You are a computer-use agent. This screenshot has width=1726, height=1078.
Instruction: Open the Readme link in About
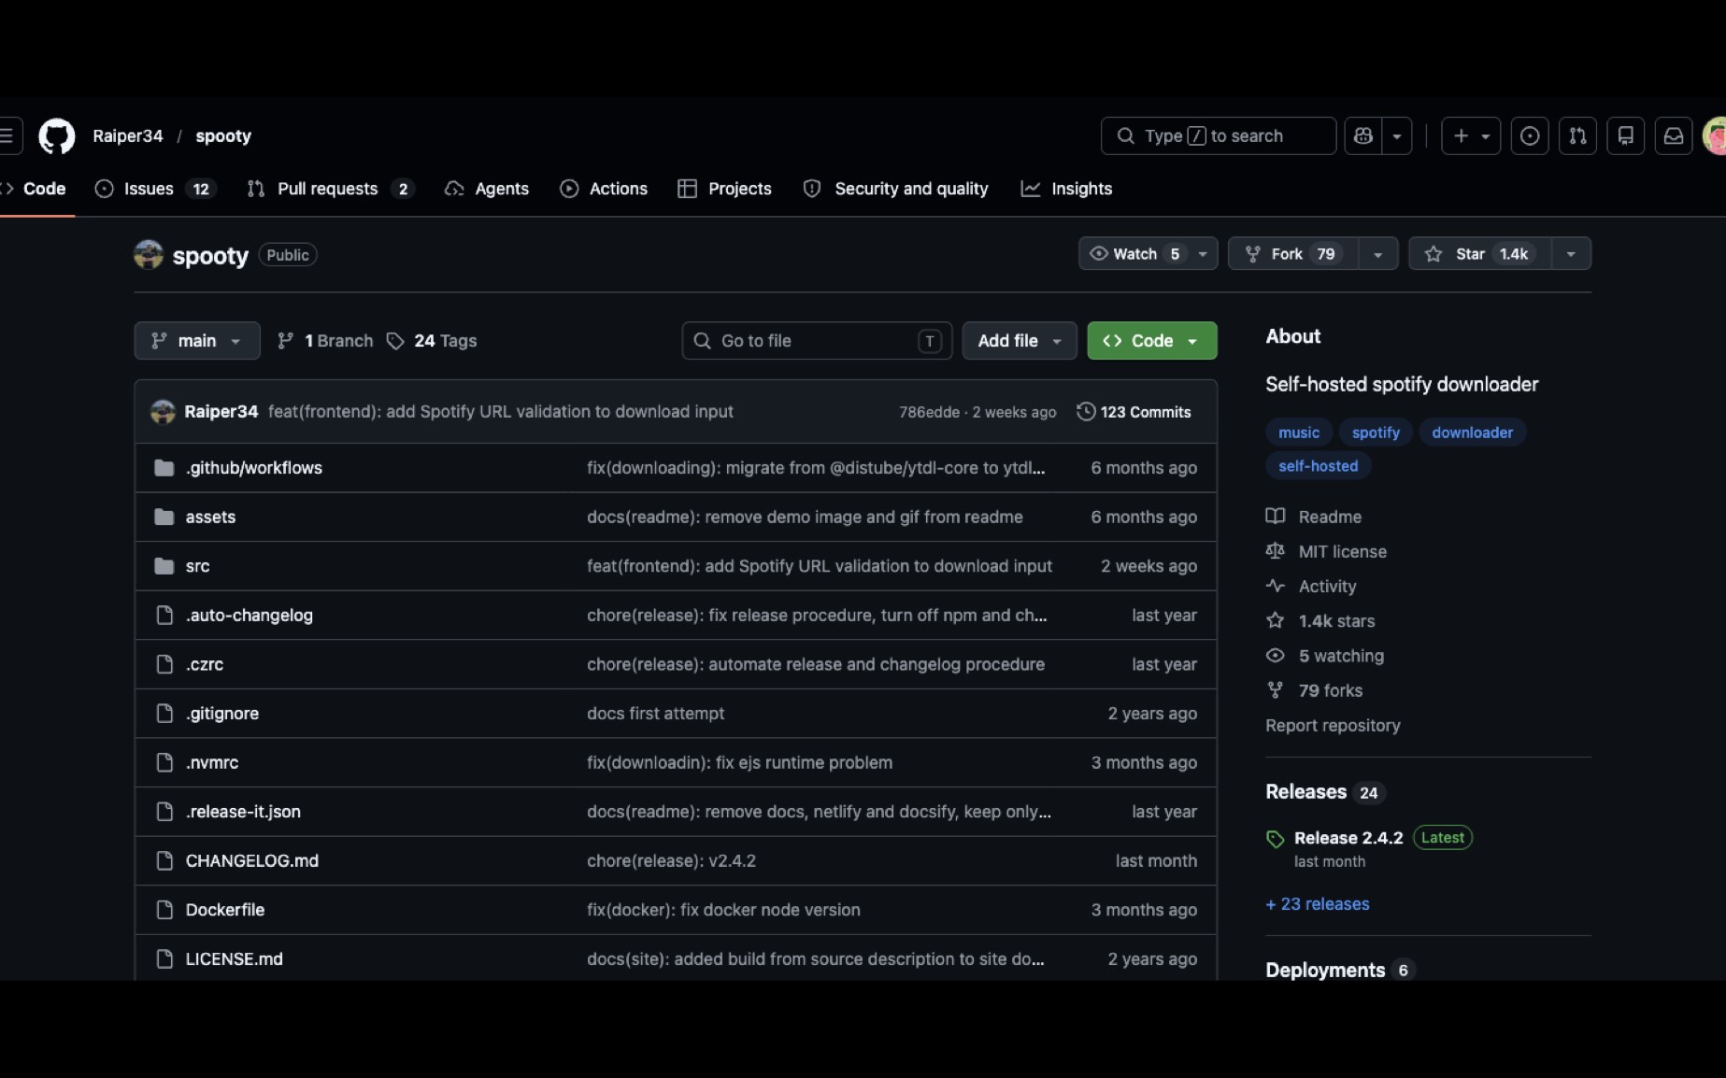tap(1314, 518)
